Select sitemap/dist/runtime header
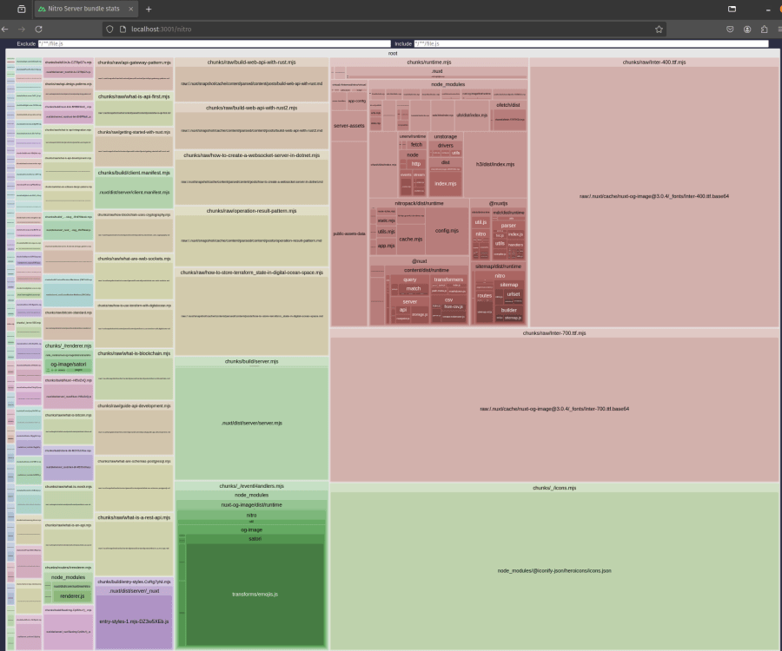 (x=498, y=266)
